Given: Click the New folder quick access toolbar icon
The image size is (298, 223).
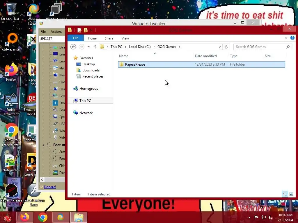Looking at the screenshot, I should point(86,30).
